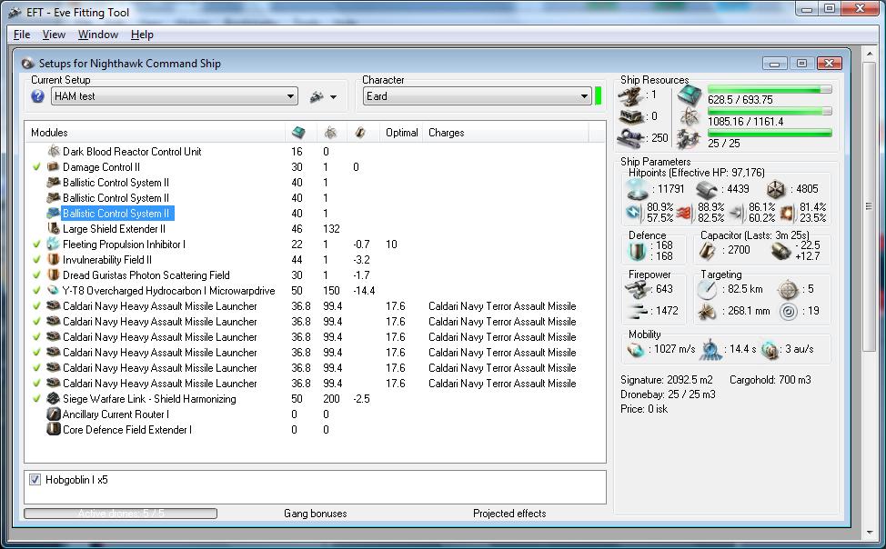Image resolution: width=886 pixels, height=549 pixels.
Task: Open the Gang bonuses section
Action: tap(316, 514)
